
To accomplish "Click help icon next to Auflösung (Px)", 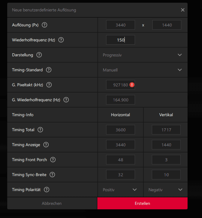I will [44, 25].
